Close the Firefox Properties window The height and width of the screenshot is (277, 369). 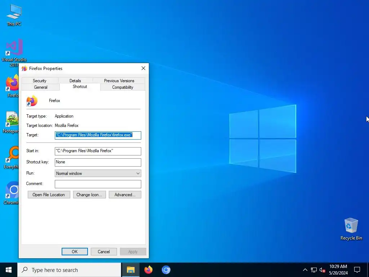(143, 68)
